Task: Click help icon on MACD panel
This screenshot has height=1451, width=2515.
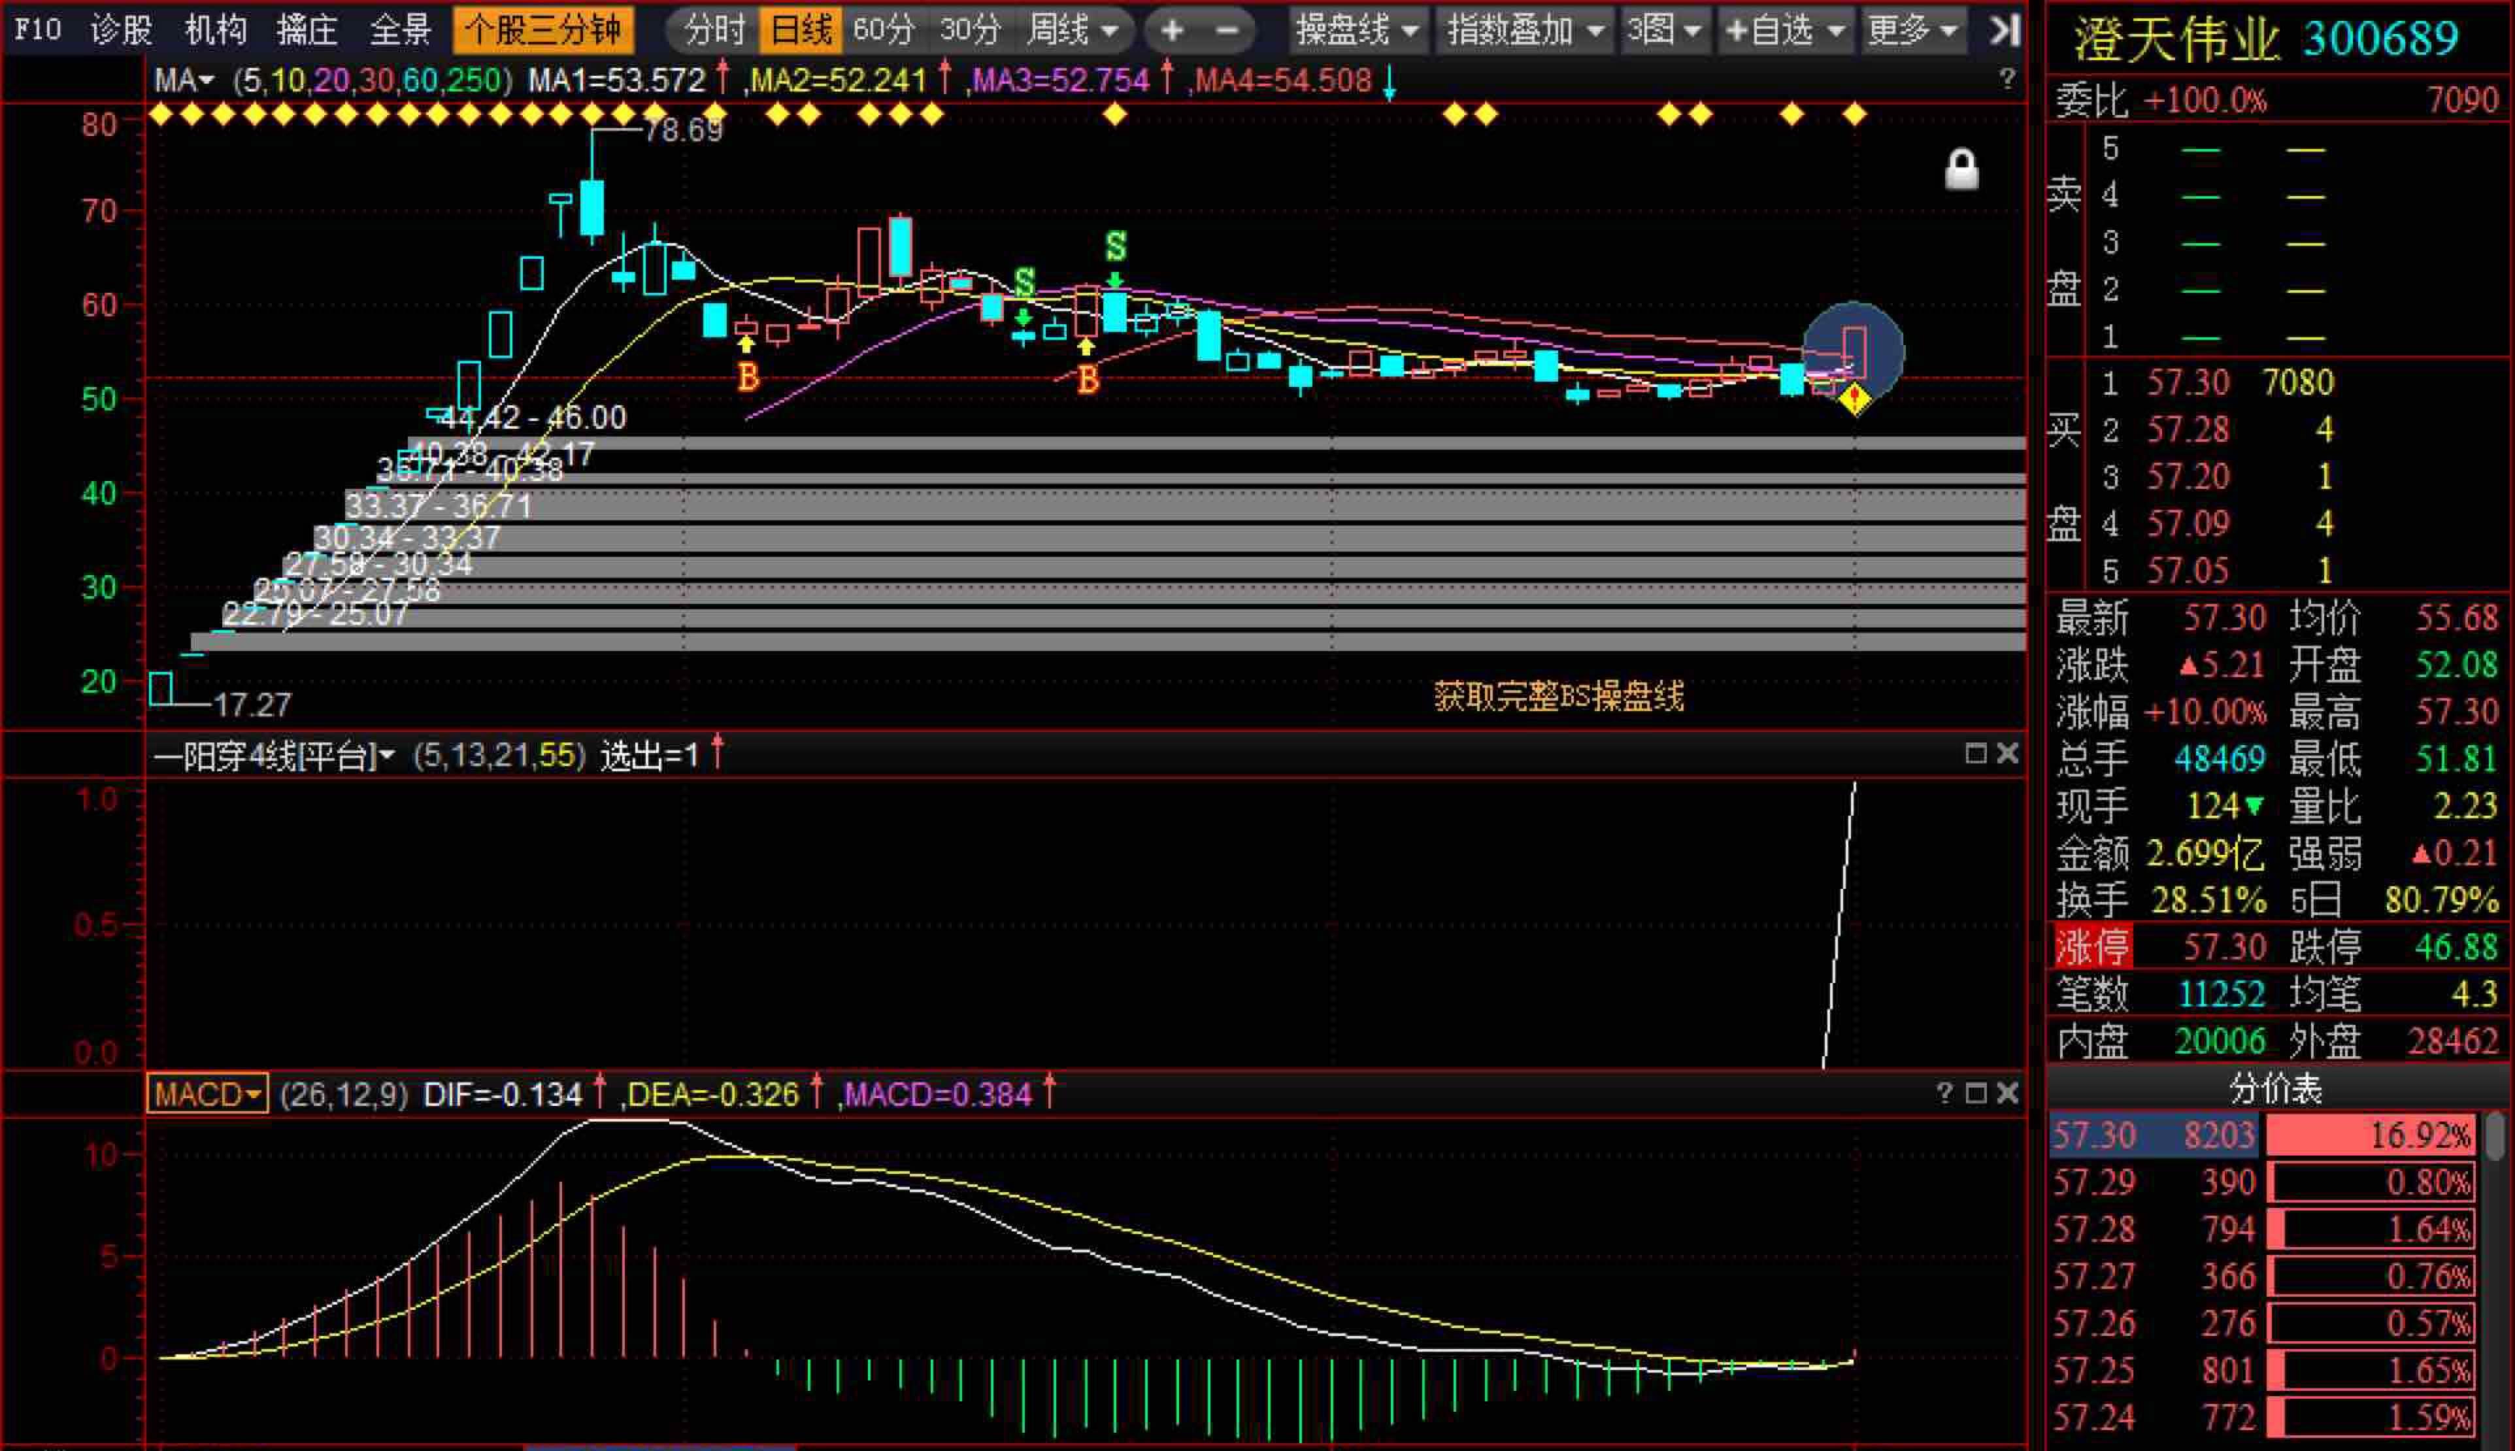Action: tap(1944, 1093)
